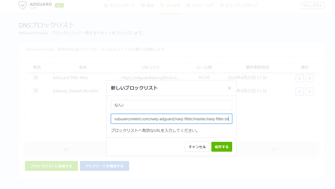Screen dimensions: 335x189
Task: Click the AdGuard Home shield logo
Action: pyautogui.click(x=23, y=5)
